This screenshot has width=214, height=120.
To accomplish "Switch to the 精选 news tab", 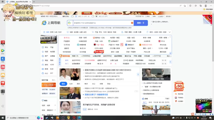I will pos(63,84).
